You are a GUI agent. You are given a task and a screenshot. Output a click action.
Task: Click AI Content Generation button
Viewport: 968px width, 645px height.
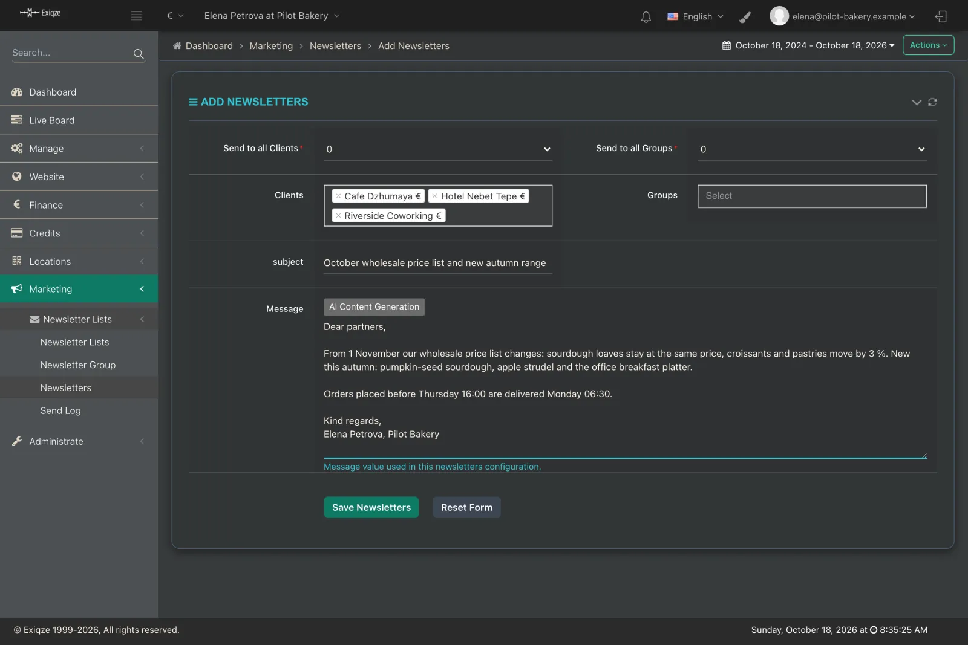[374, 307]
